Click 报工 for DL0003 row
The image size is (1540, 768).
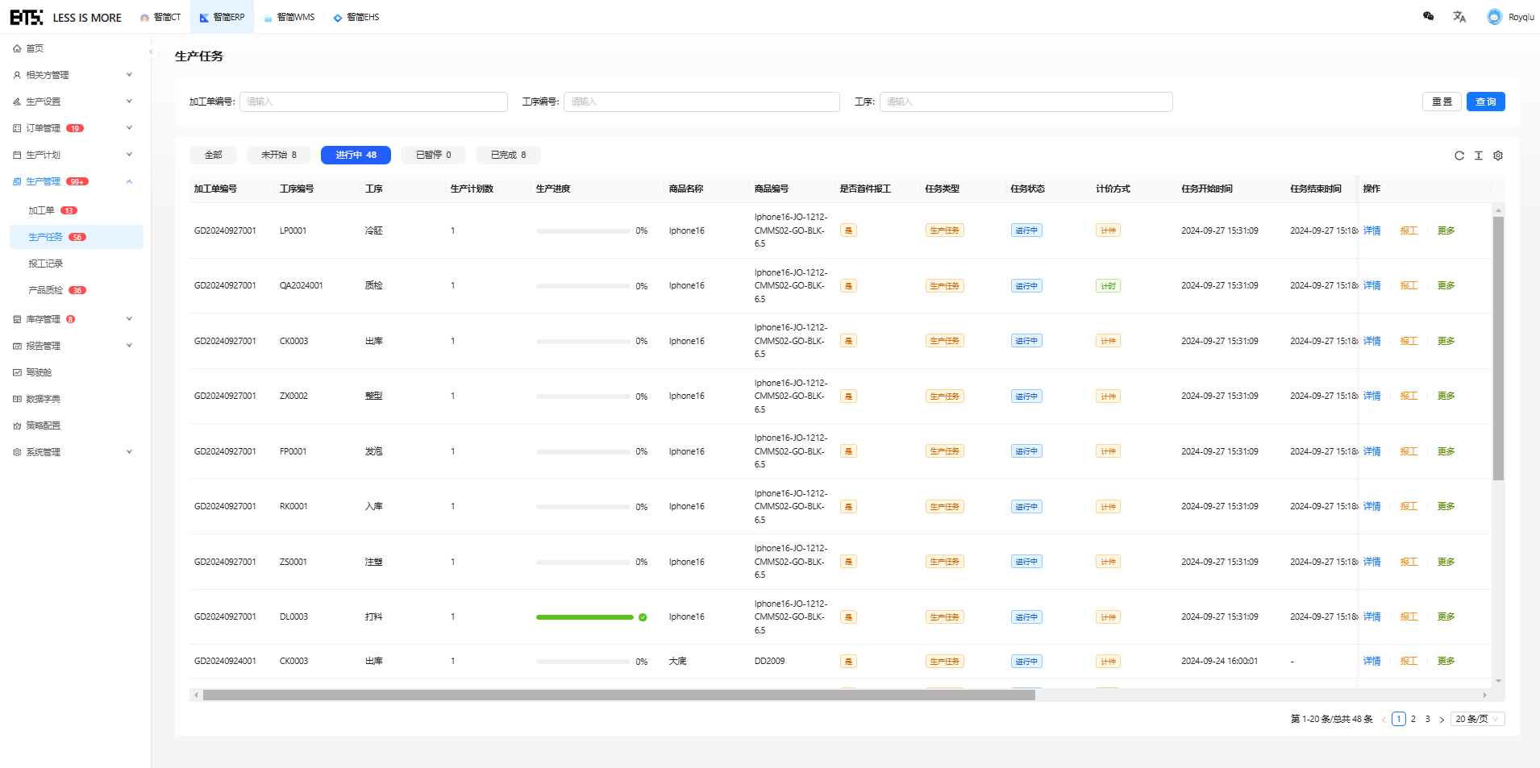pyautogui.click(x=1409, y=616)
